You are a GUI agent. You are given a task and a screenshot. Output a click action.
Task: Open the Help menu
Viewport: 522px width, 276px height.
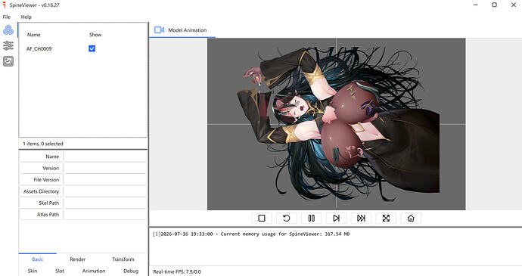pyautogui.click(x=26, y=17)
